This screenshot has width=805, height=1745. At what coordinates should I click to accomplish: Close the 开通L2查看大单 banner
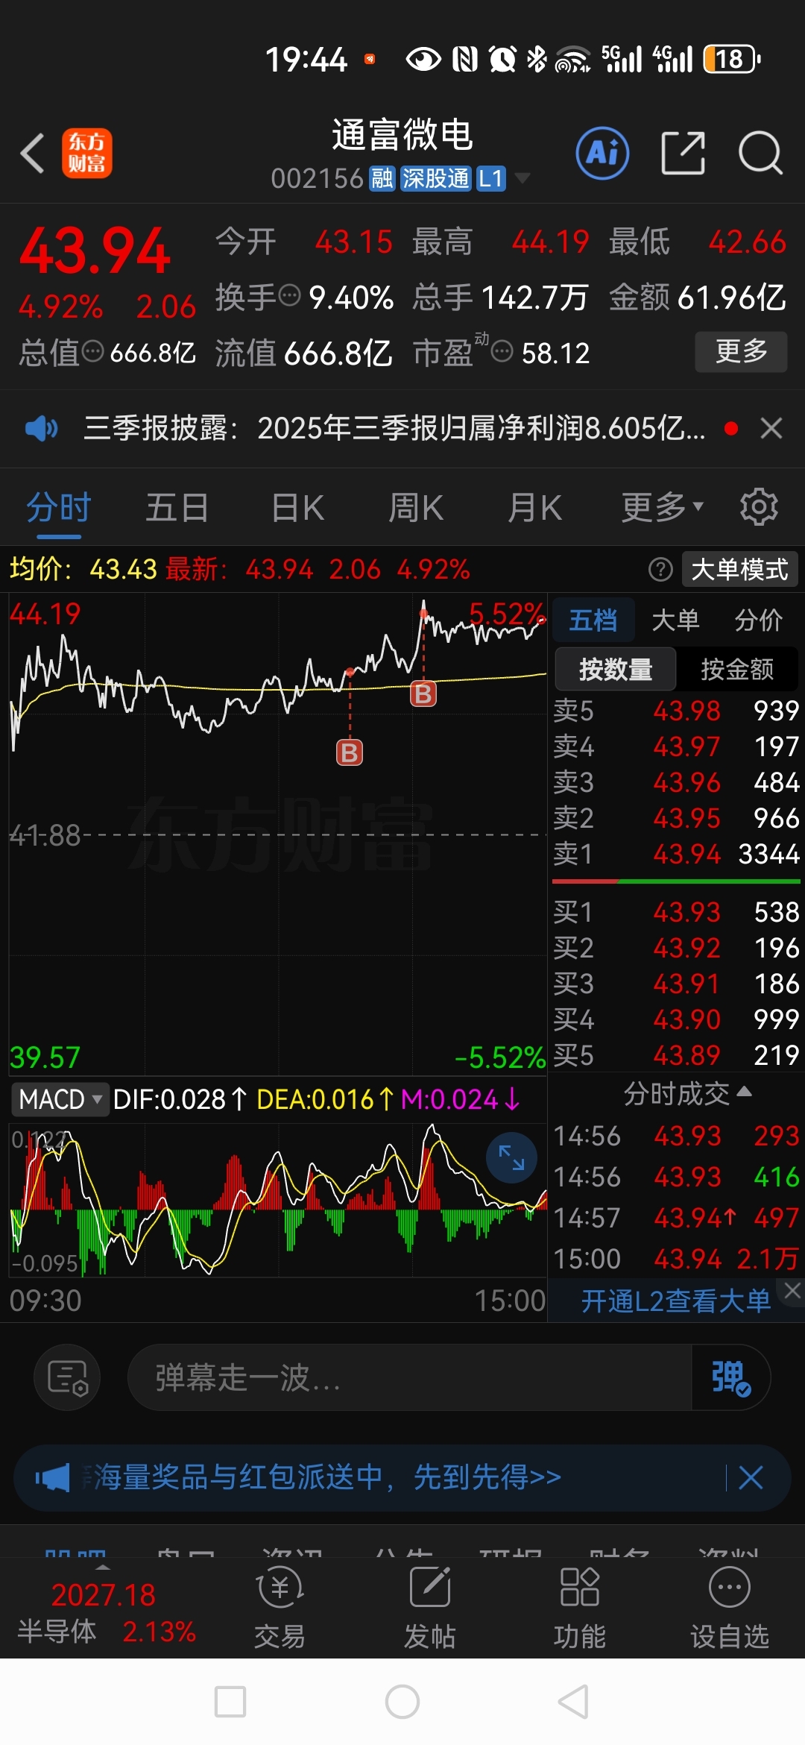tap(792, 1290)
